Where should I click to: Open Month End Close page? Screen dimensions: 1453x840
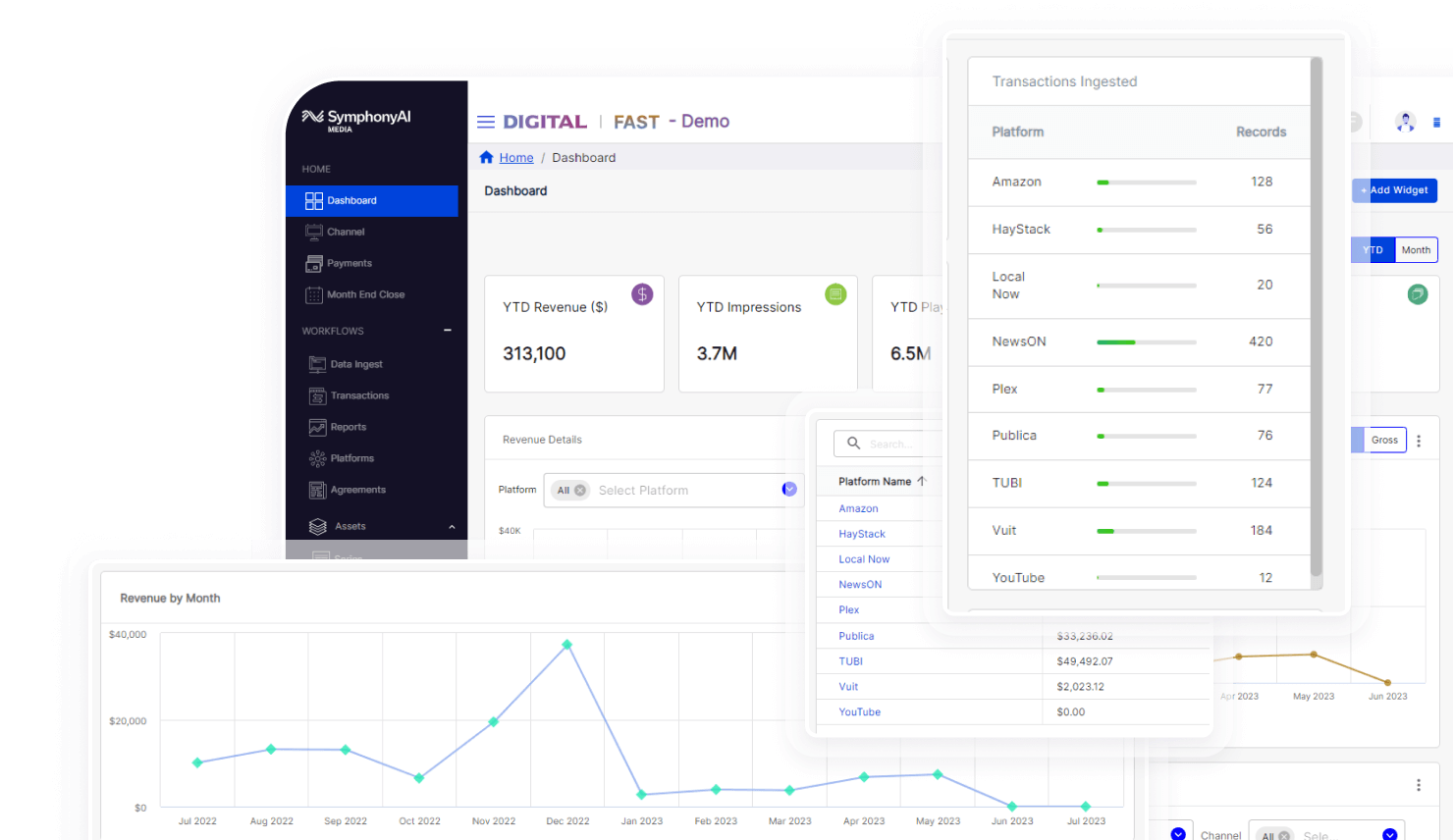365,294
